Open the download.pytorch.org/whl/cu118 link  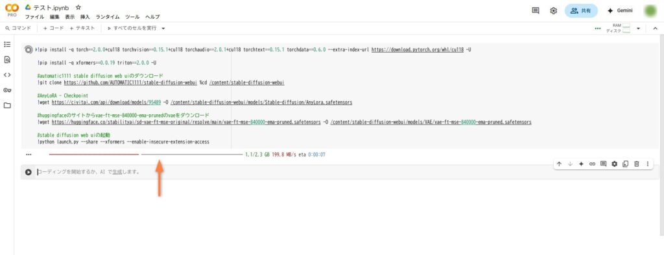pos(418,49)
